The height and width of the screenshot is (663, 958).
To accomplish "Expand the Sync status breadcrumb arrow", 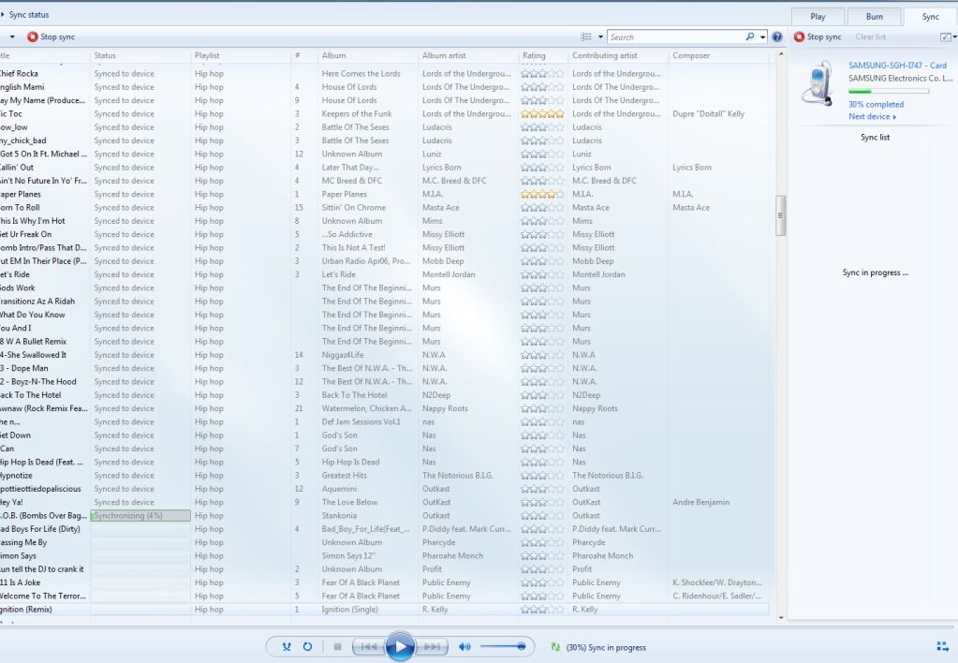I will pyautogui.click(x=3, y=14).
